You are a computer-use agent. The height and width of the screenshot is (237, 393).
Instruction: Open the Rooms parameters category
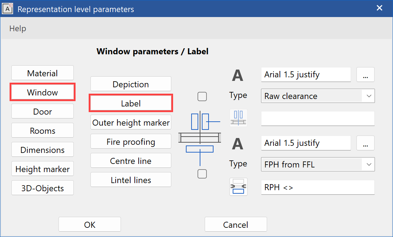tap(42, 131)
